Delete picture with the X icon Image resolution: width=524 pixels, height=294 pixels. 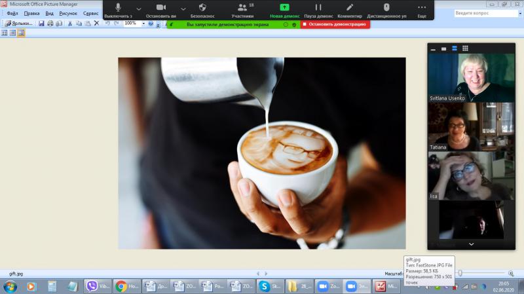pos(96,23)
